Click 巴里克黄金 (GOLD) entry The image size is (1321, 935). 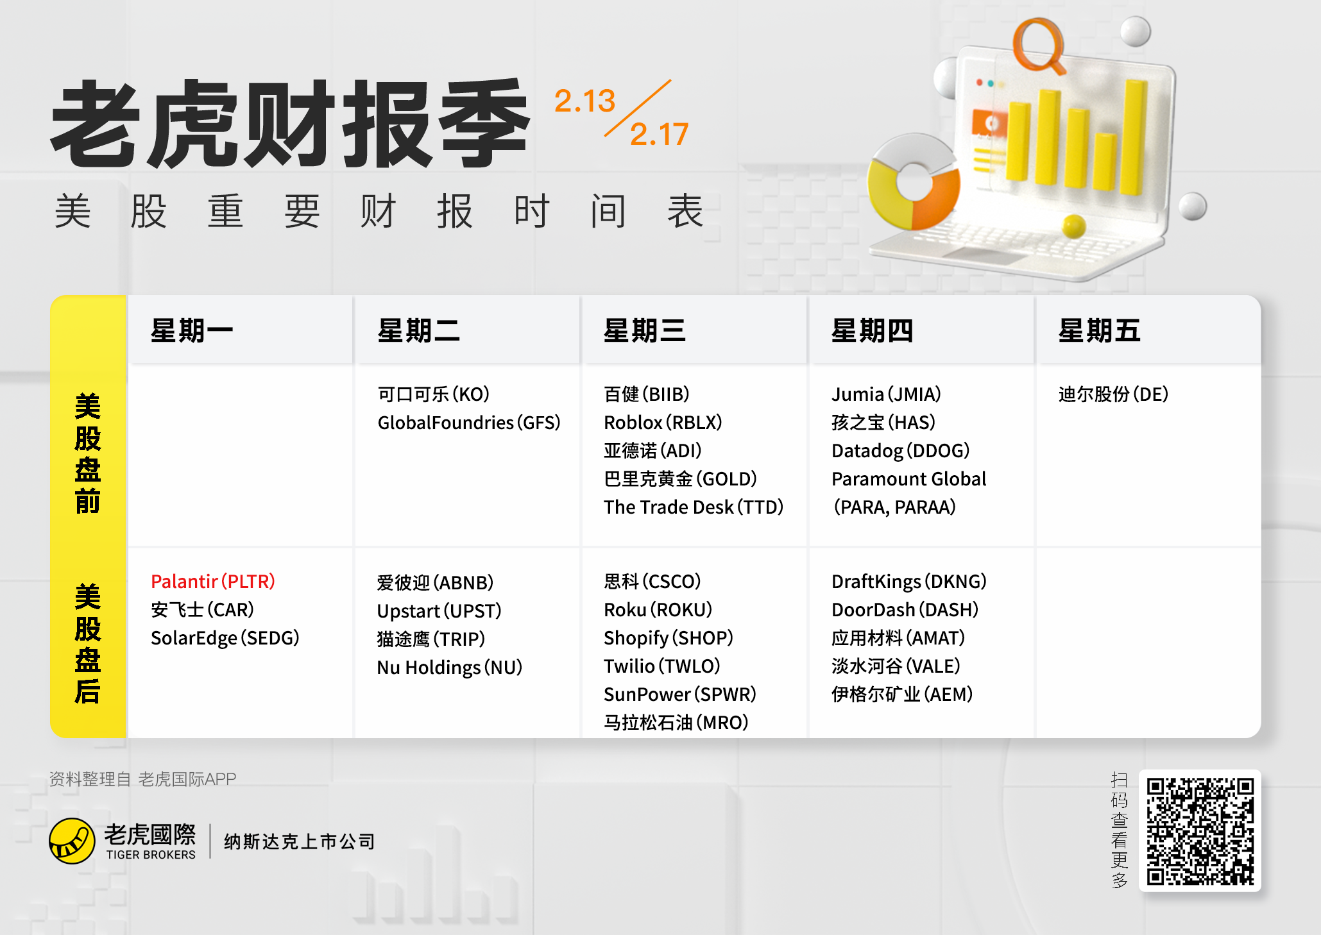pyautogui.click(x=680, y=478)
